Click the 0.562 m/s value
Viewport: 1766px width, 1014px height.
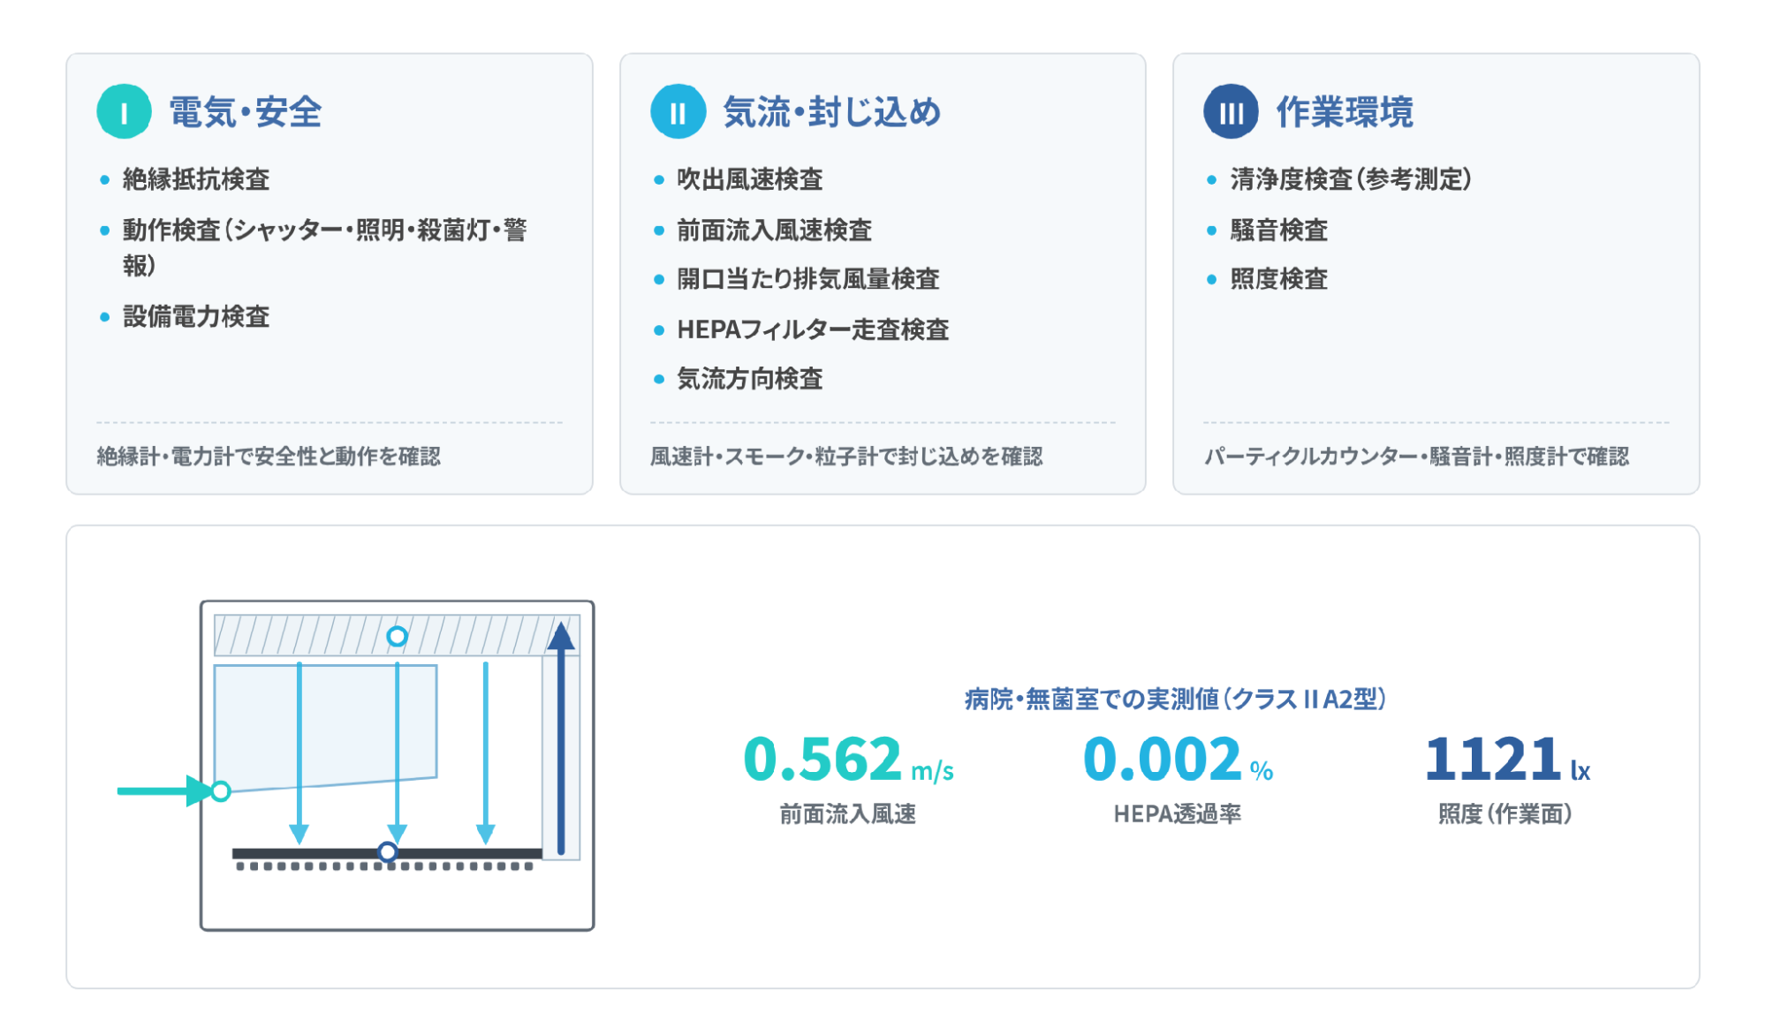[848, 760]
